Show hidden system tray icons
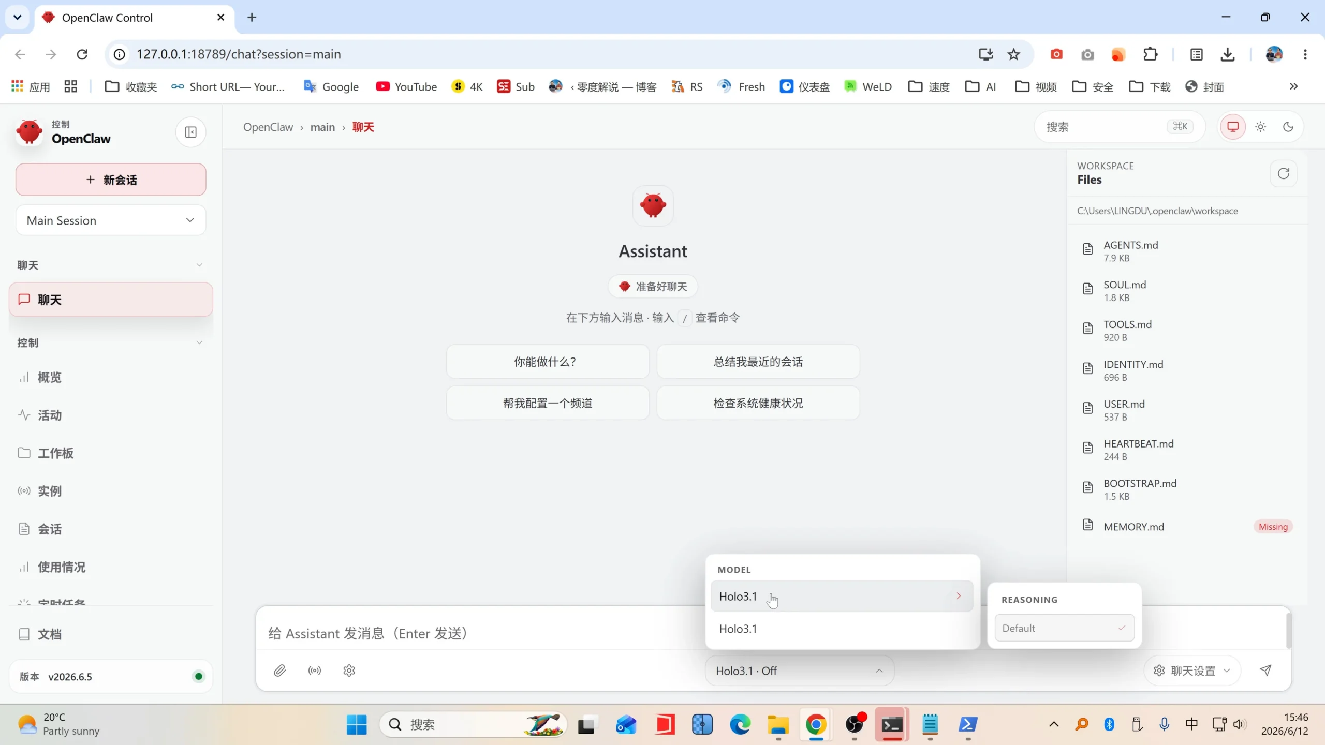The height and width of the screenshot is (745, 1325). 1053,724
